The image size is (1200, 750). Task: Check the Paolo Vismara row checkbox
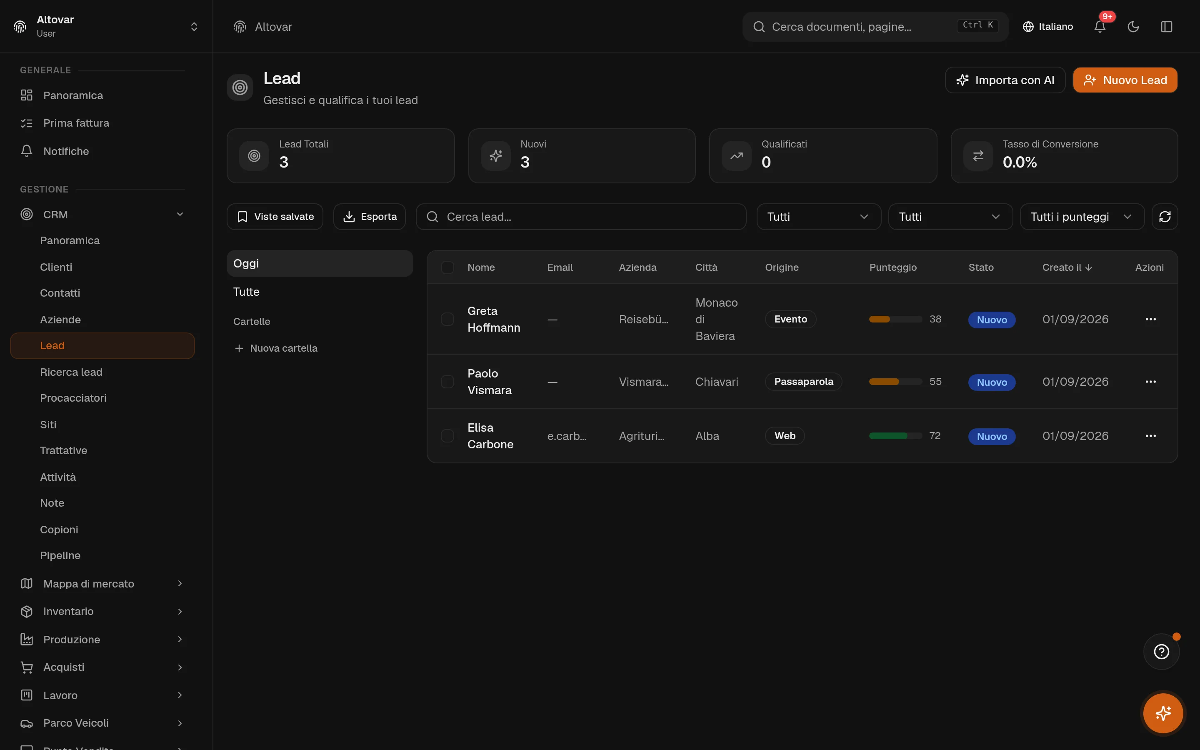pos(447,381)
